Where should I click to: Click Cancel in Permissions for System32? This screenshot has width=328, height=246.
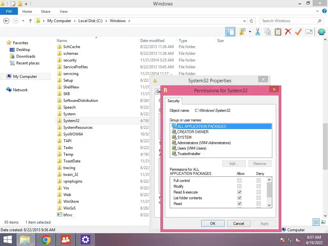pos(238,223)
